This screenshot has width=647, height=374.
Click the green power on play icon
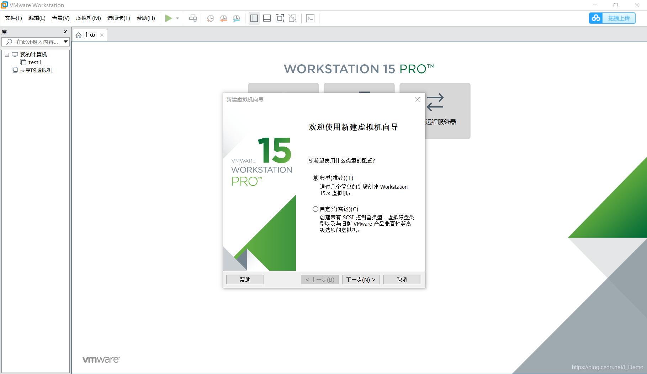(169, 18)
